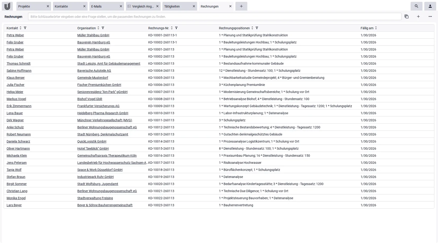438x243 pixels.
Task: Open organisation Biohof Vogel GbR
Action: pyautogui.click(x=90, y=99)
